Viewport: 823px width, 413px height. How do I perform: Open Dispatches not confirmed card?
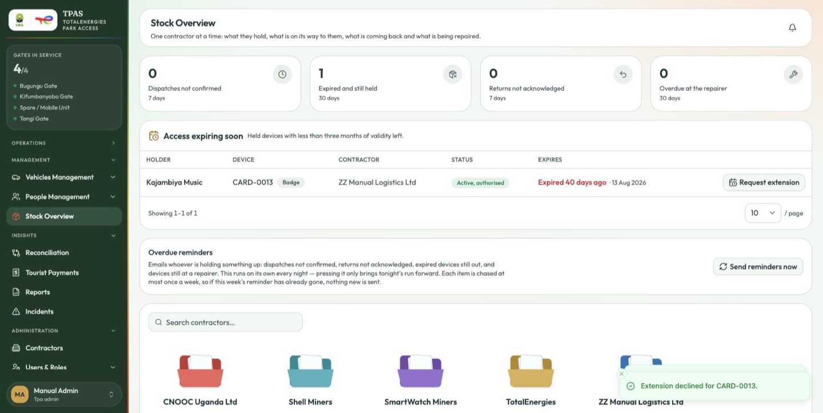(x=220, y=83)
